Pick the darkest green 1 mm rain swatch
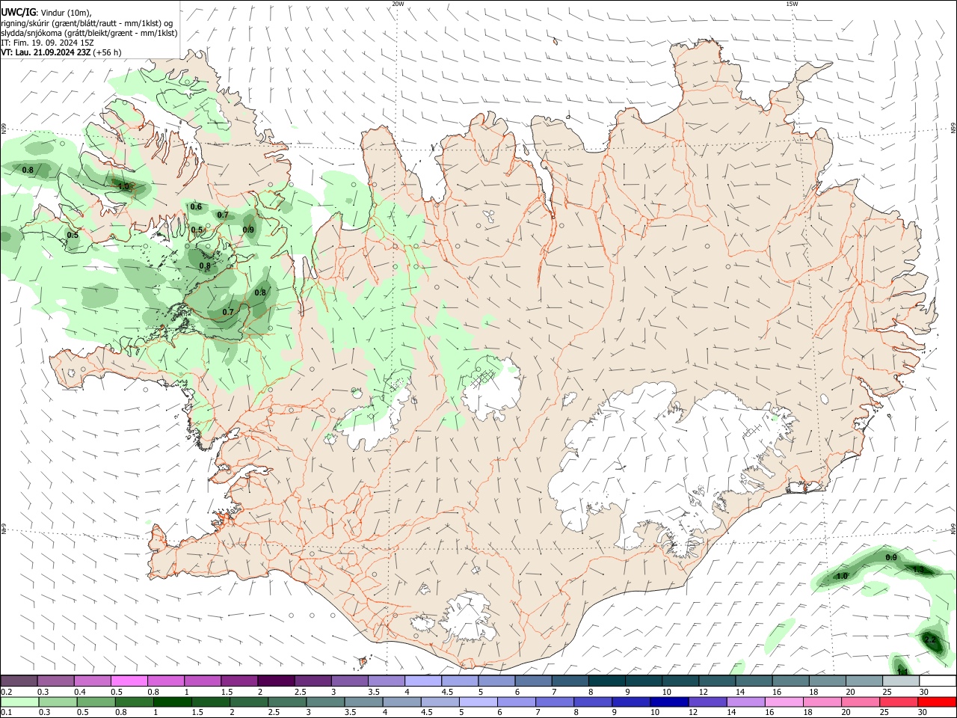The height and width of the screenshot is (718, 957). (172, 702)
